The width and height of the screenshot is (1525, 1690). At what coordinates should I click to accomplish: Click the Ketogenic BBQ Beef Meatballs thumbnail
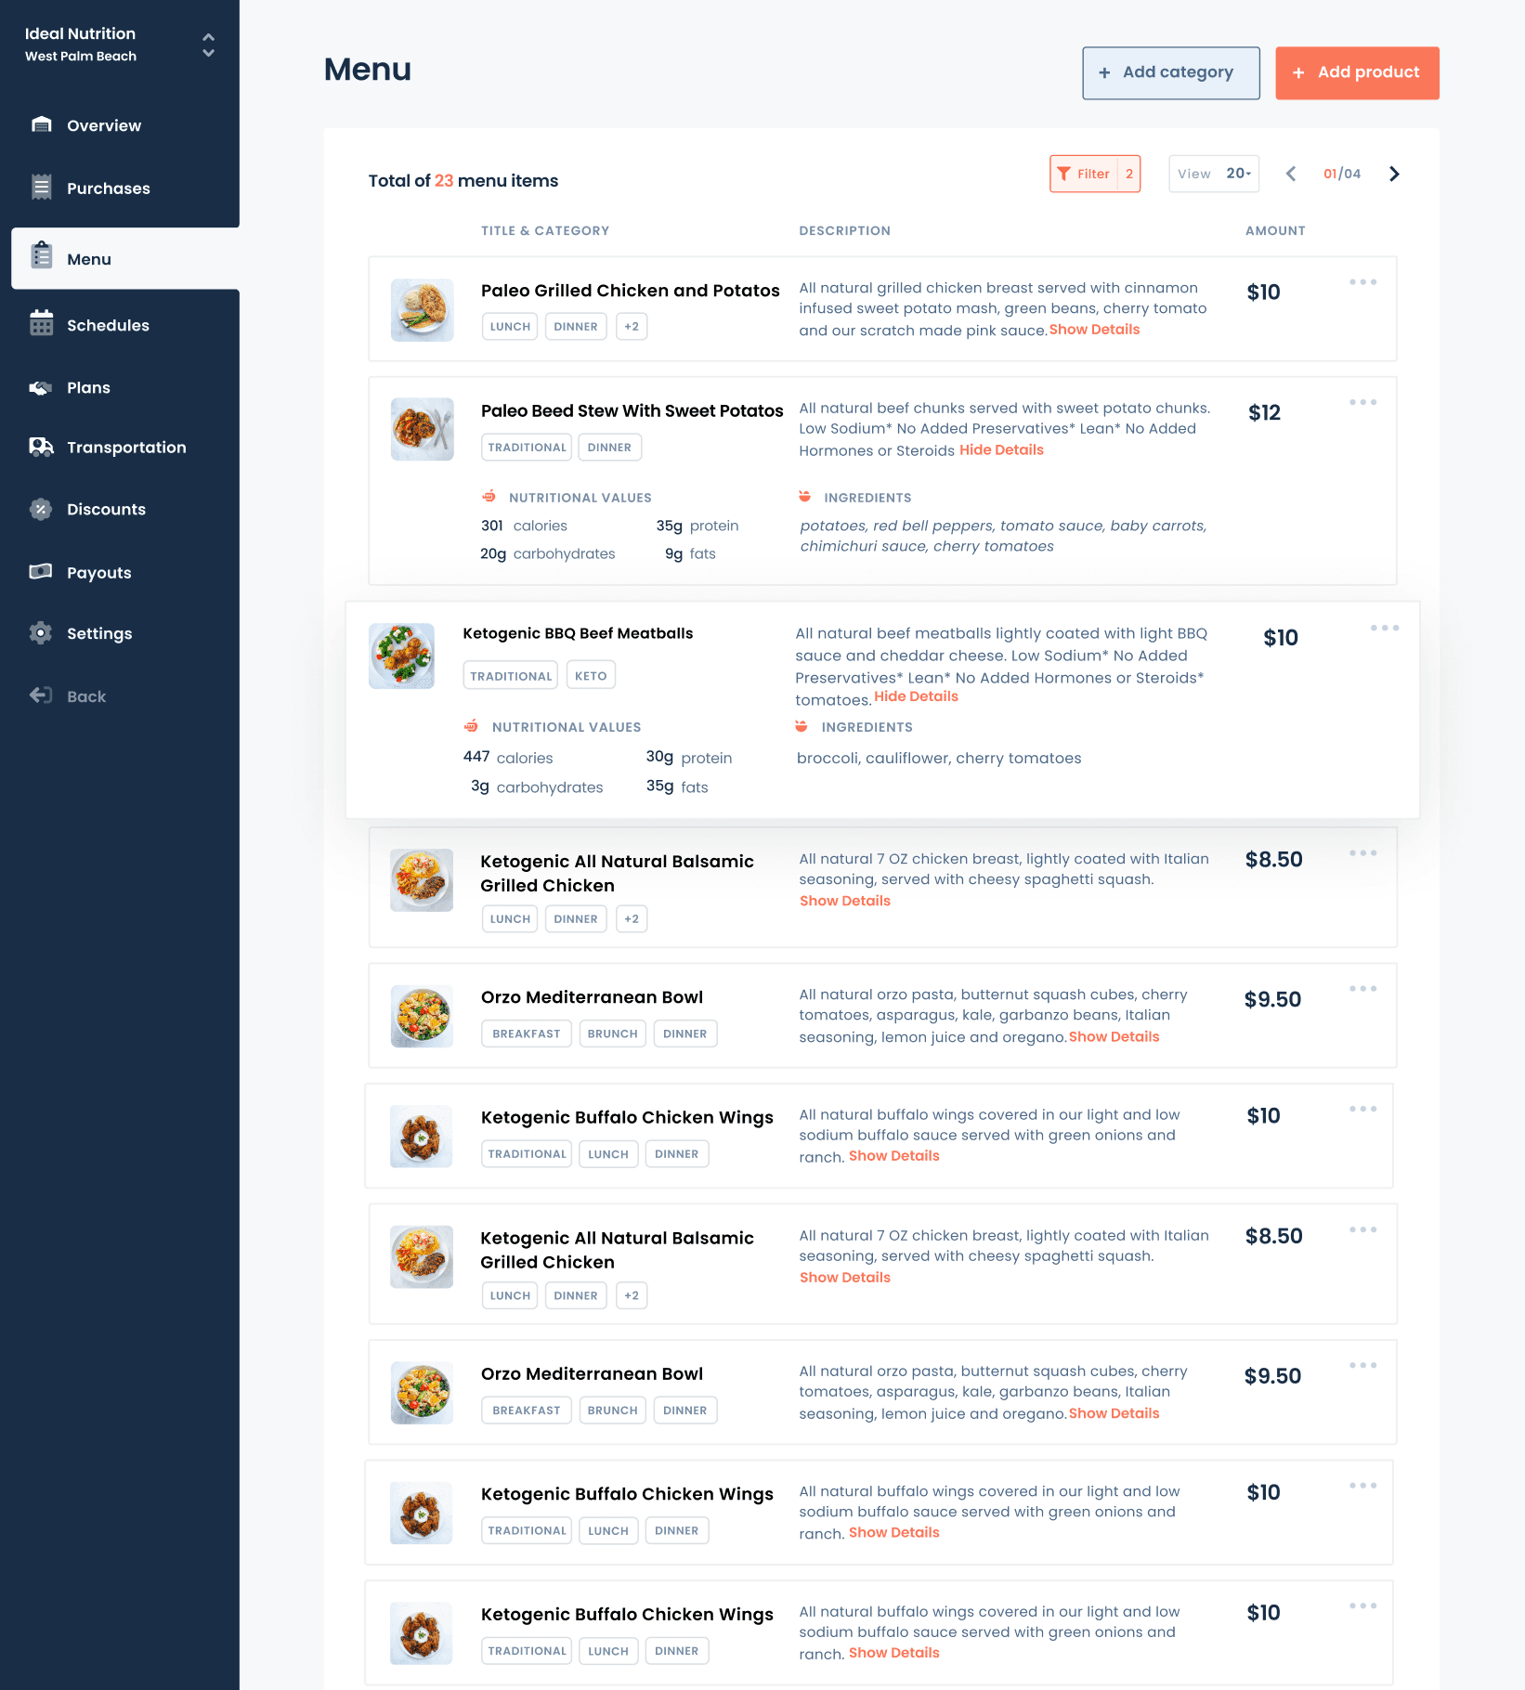coord(401,656)
